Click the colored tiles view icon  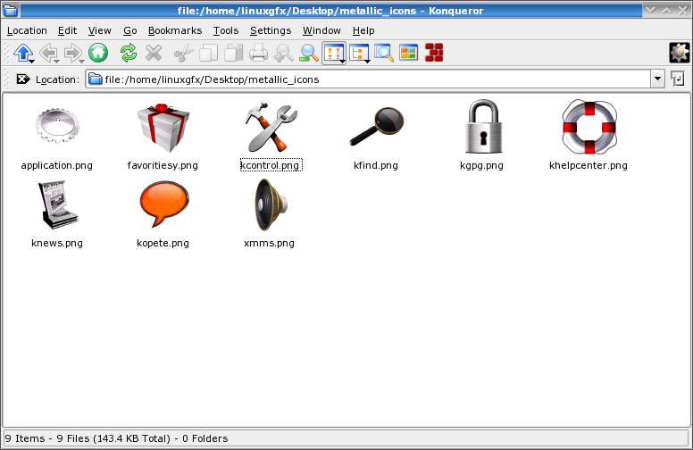pos(409,53)
